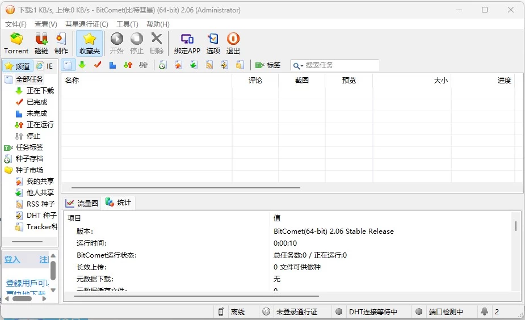
Task: Click the 磁链 magnet link icon
Action: click(x=41, y=43)
